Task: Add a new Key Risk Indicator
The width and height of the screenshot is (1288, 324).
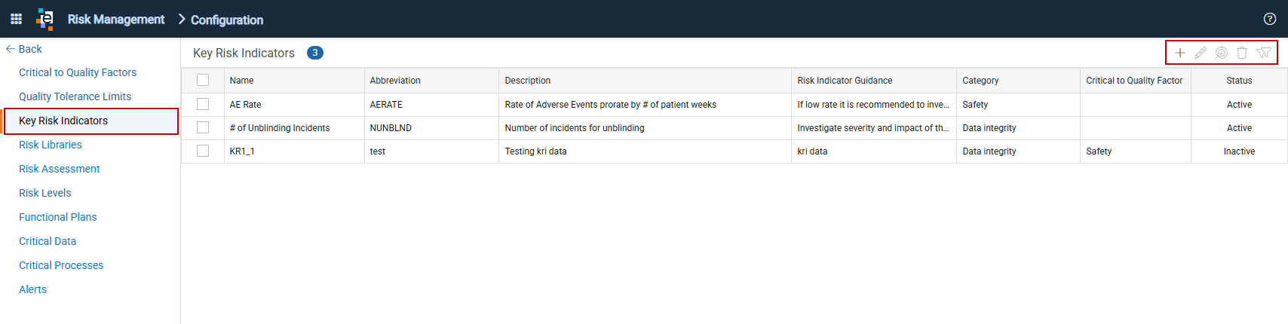Action: (x=1180, y=53)
